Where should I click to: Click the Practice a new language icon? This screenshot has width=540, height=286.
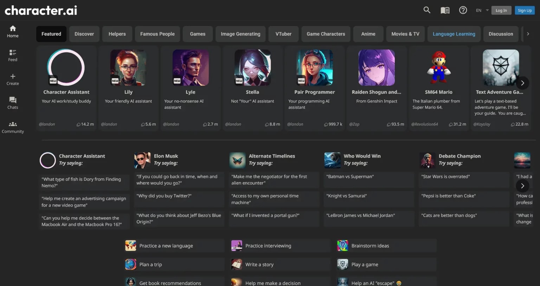pyautogui.click(x=131, y=246)
